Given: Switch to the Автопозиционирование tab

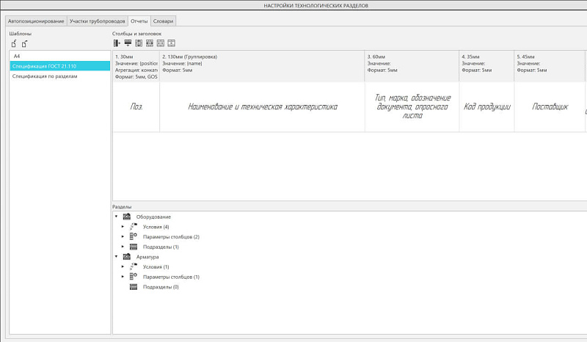Looking at the screenshot, I should (36, 21).
